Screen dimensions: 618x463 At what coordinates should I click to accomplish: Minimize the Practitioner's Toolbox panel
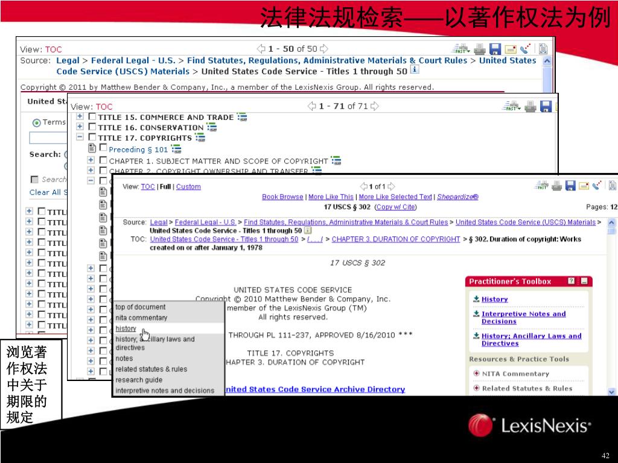click(x=584, y=281)
